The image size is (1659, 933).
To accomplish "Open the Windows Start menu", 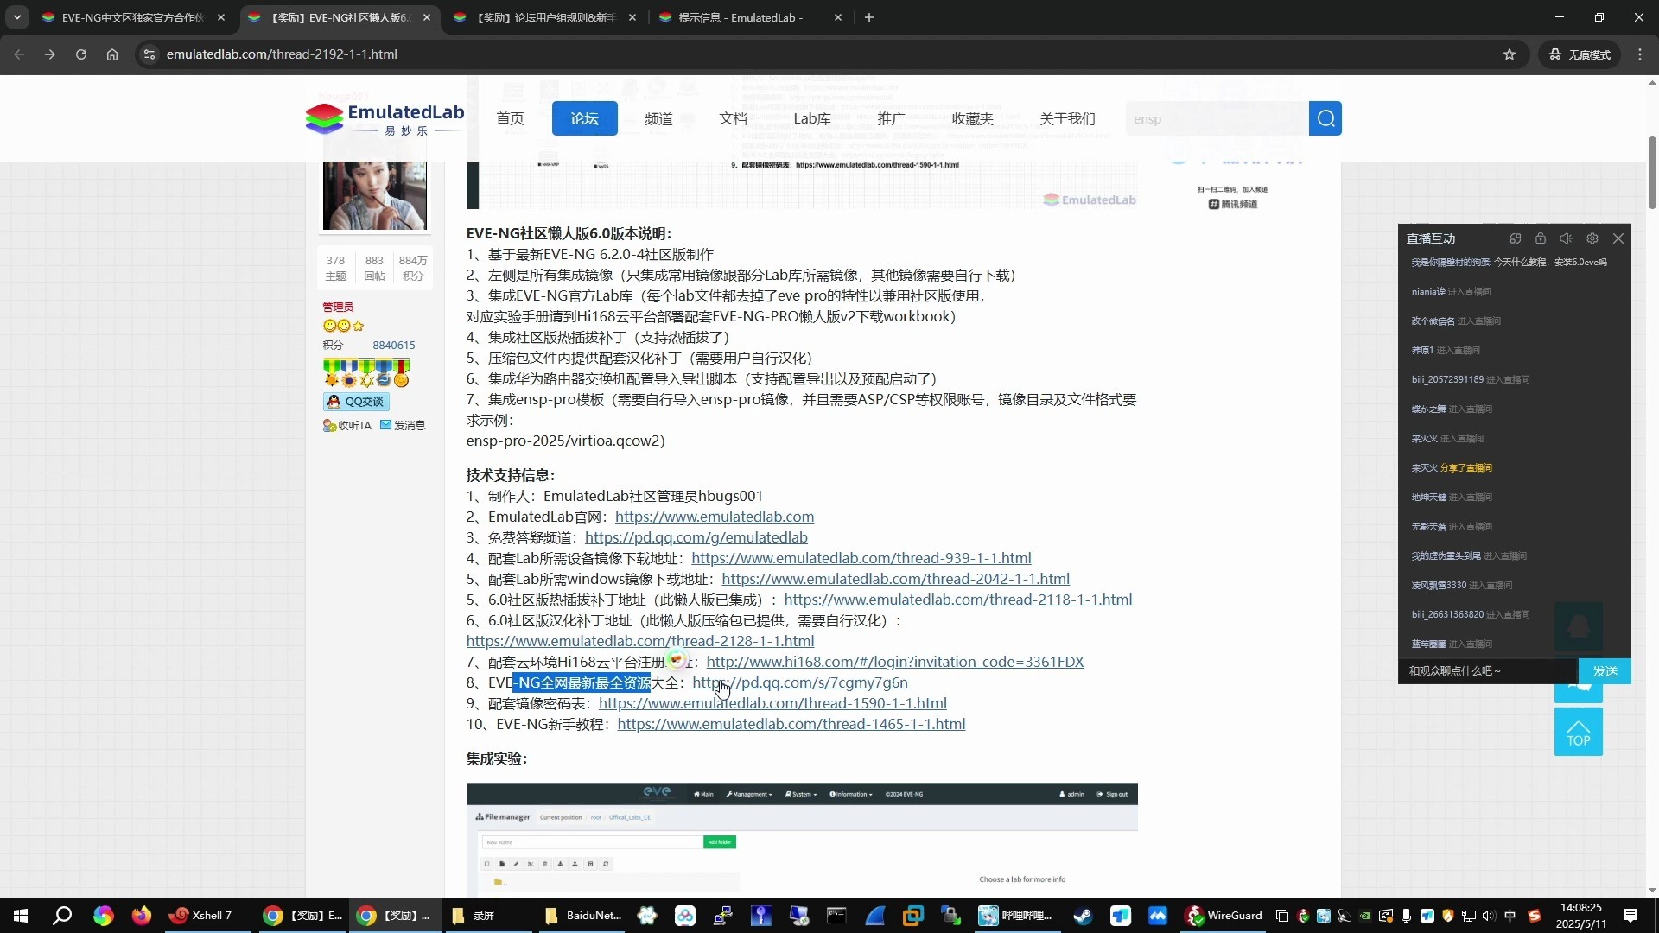I will [21, 916].
